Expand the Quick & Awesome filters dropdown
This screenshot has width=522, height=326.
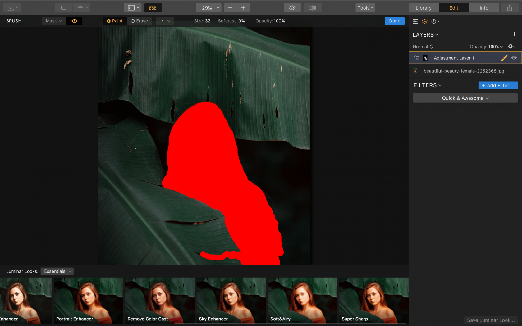coord(465,98)
